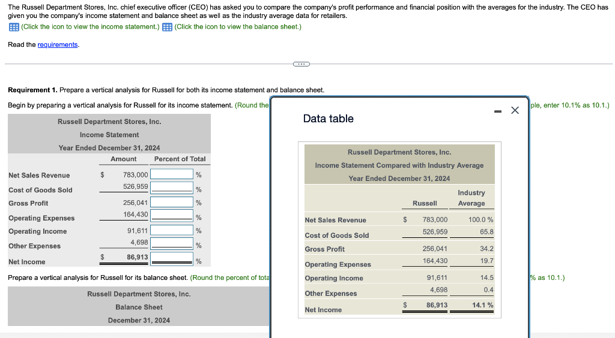
Task: Select Gross Profit percent input field
Action: point(172,202)
